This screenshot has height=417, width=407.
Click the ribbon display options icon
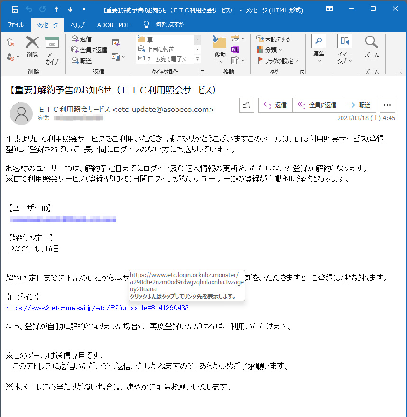tap(329, 9)
